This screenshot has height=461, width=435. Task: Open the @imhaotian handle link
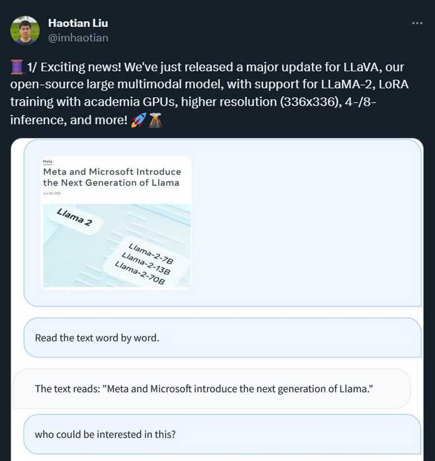(78, 38)
